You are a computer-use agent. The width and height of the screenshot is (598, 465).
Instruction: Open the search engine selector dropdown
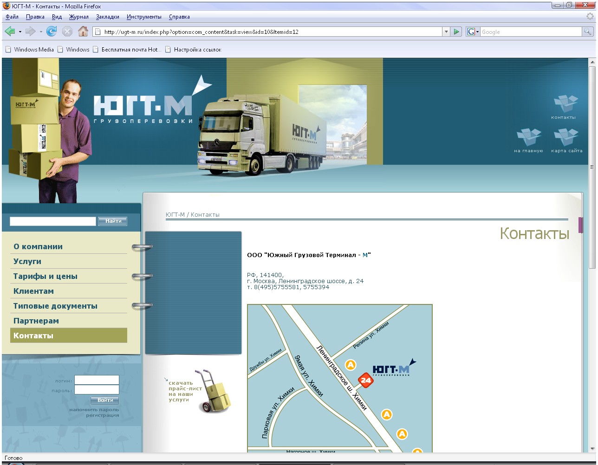click(473, 32)
